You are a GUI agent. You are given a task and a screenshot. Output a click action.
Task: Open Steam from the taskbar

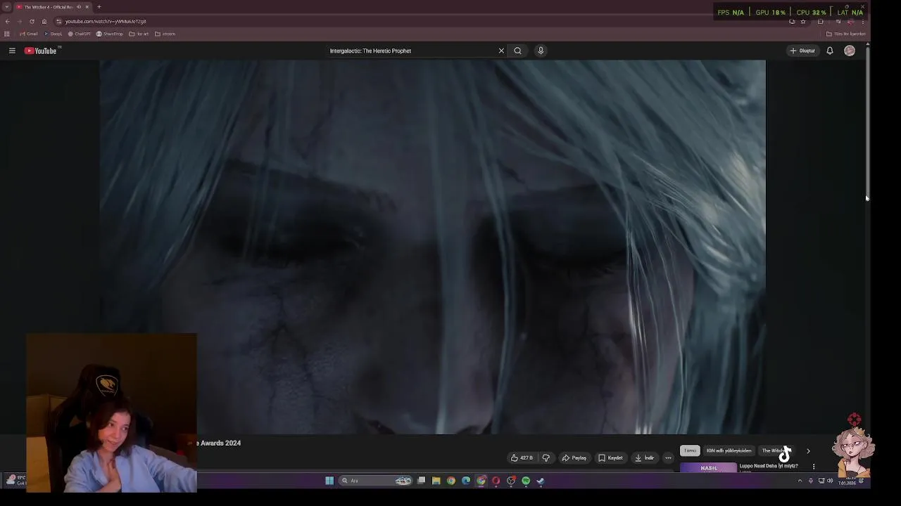[541, 481]
